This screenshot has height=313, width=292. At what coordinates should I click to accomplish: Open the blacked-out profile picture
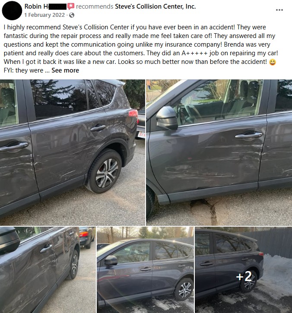pos(12,10)
